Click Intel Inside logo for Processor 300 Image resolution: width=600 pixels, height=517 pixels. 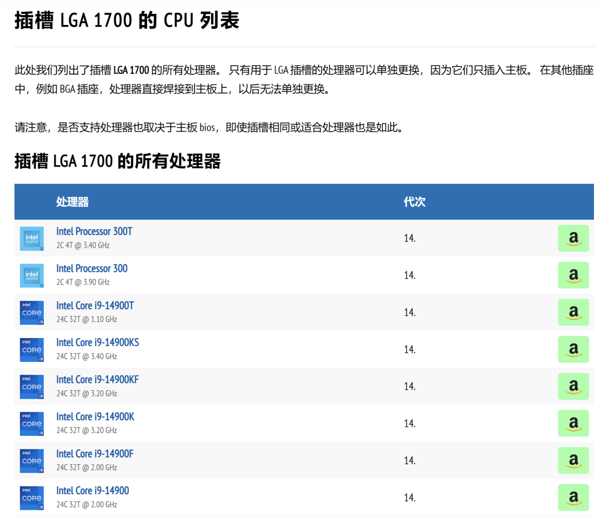pos(32,275)
